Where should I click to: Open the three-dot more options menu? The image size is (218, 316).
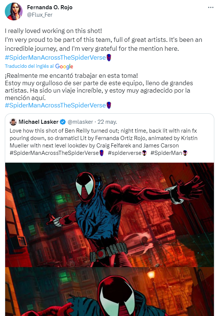pos(211,7)
